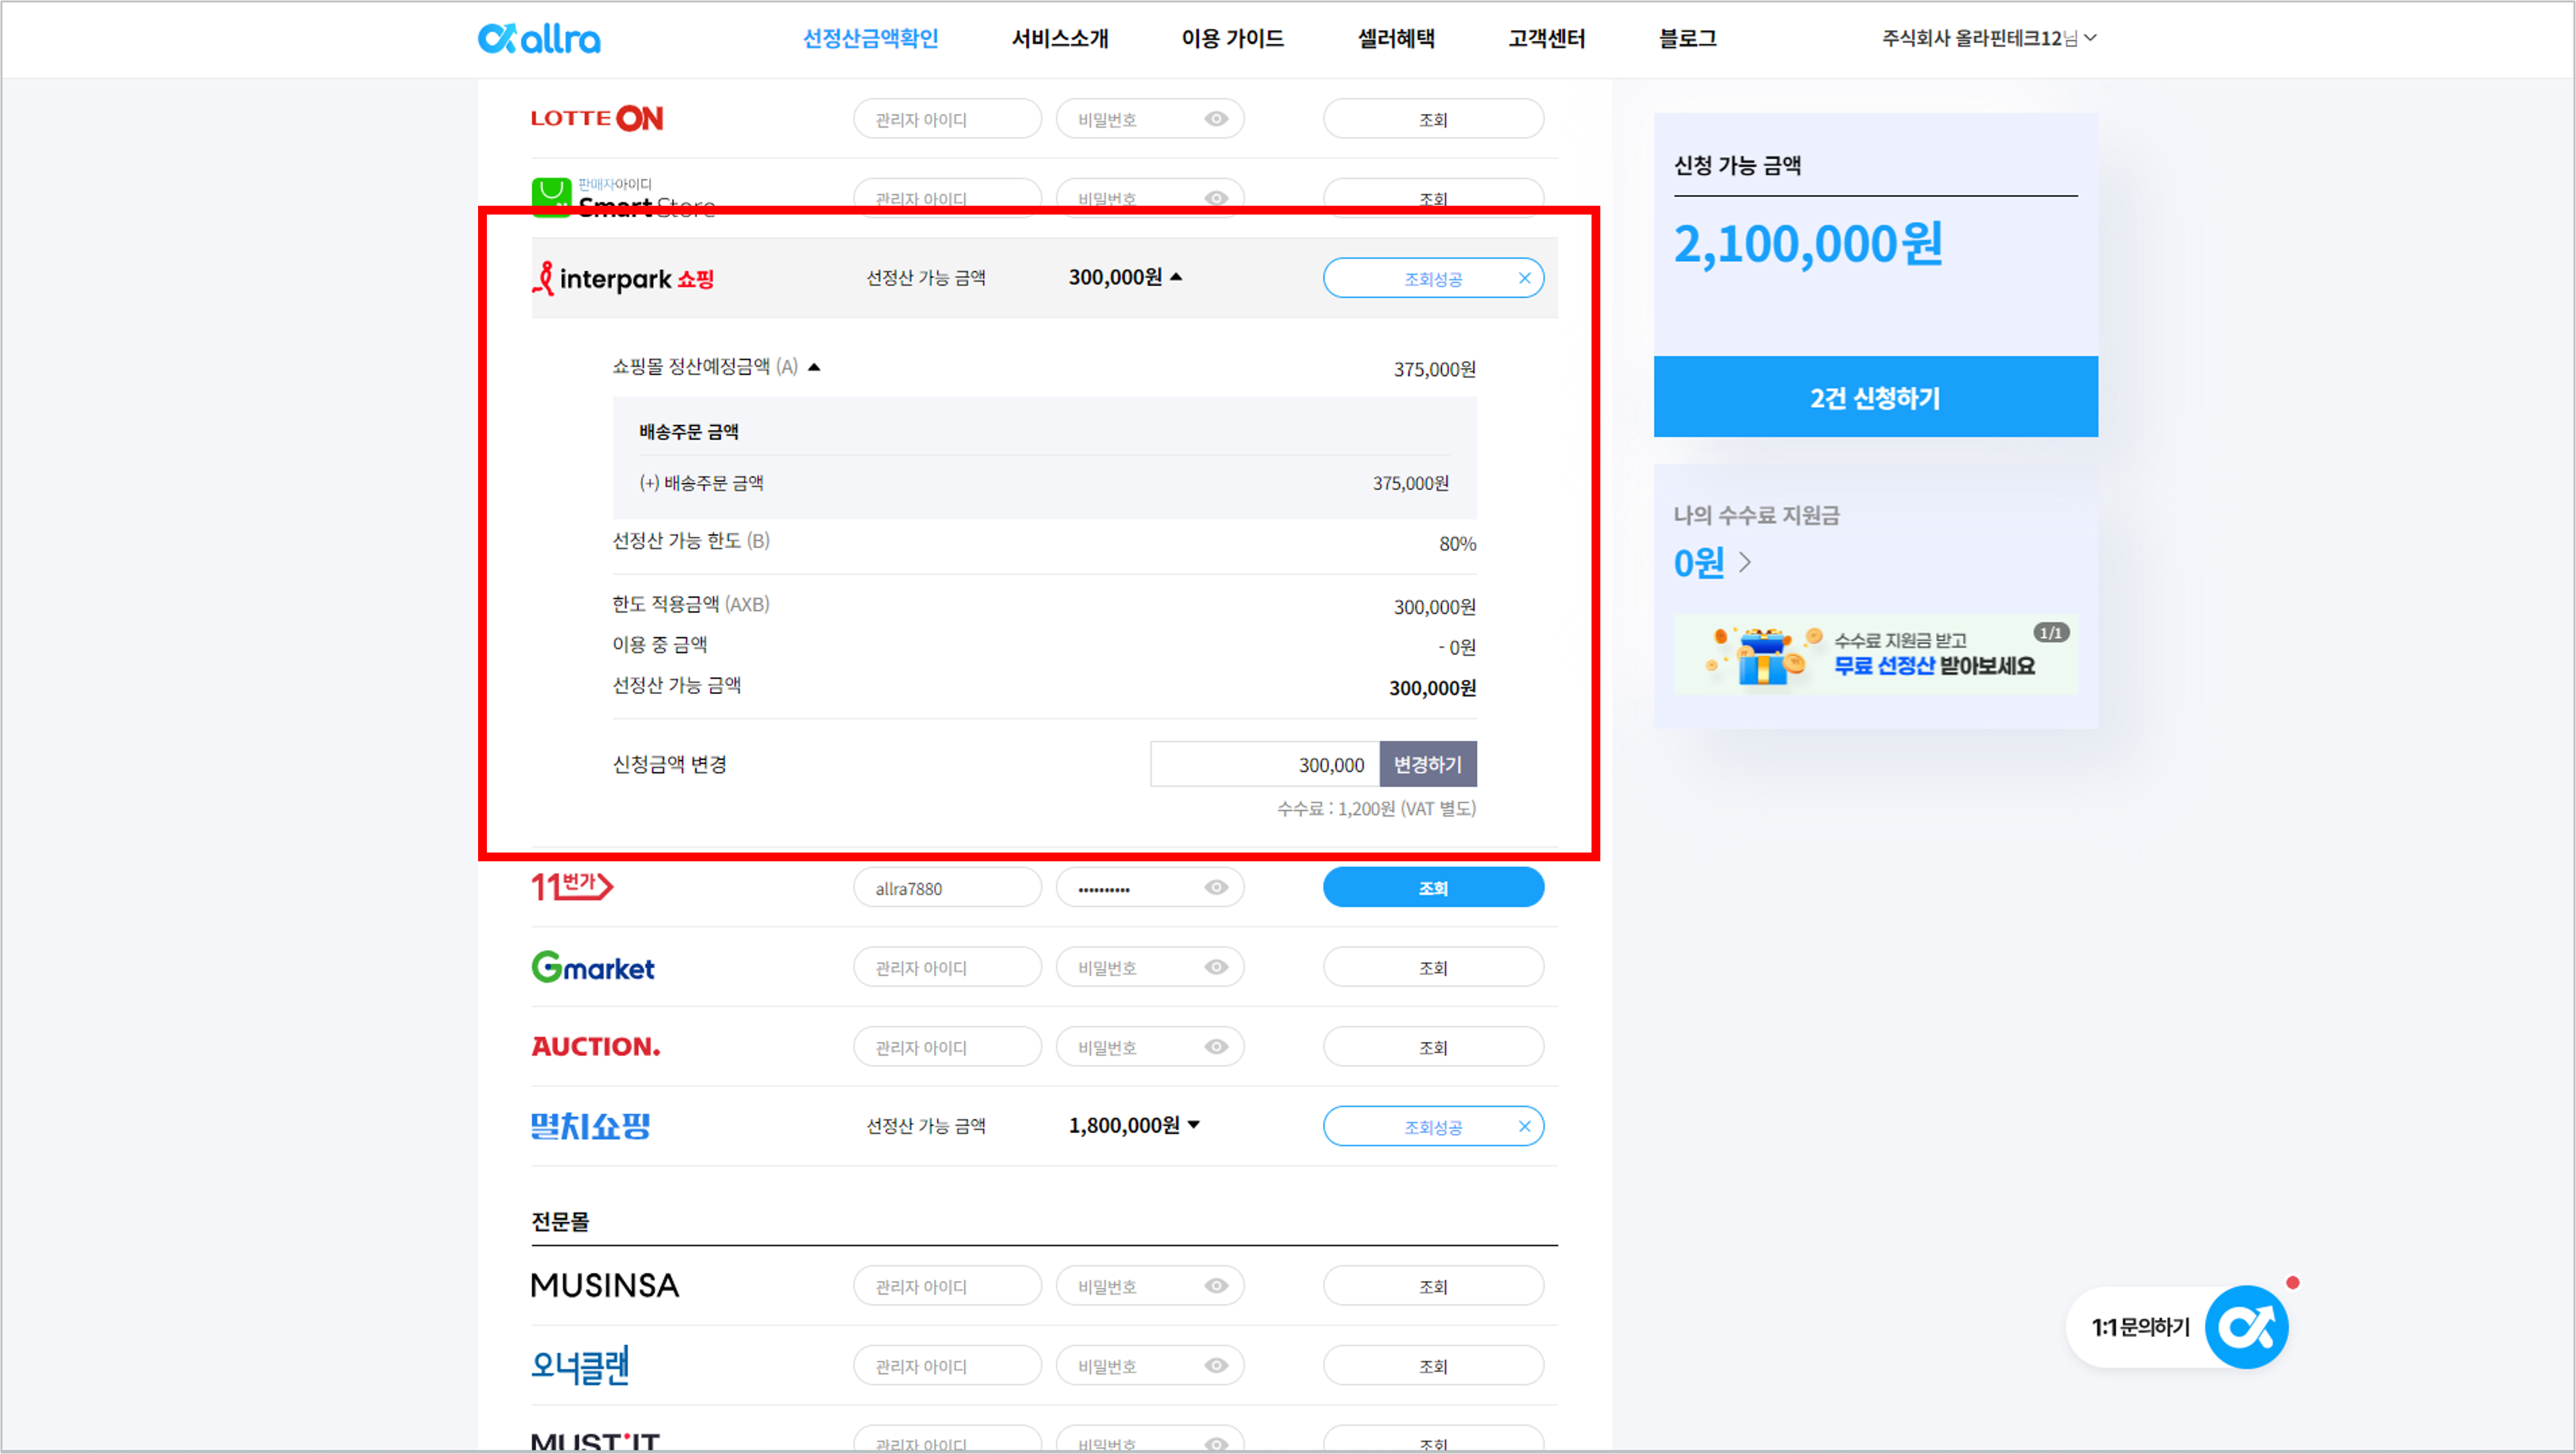This screenshot has width=2576, height=1454.
Task: Clear 멸치쇼핑 조회성공 with the X icon
Action: click(x=1524, y=1126)
